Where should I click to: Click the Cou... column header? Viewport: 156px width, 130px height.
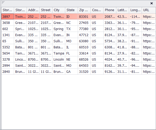tap(97, 10)
